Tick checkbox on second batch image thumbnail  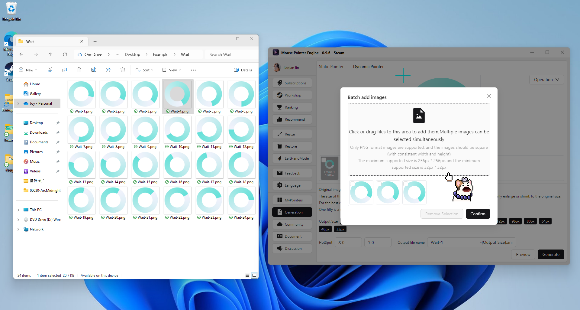pos(379,184)
